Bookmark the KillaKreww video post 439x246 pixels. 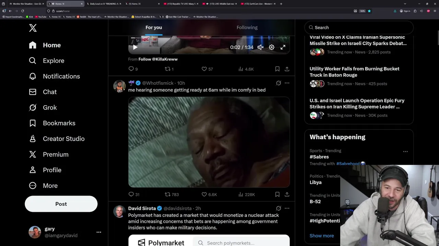coord(277,69)
